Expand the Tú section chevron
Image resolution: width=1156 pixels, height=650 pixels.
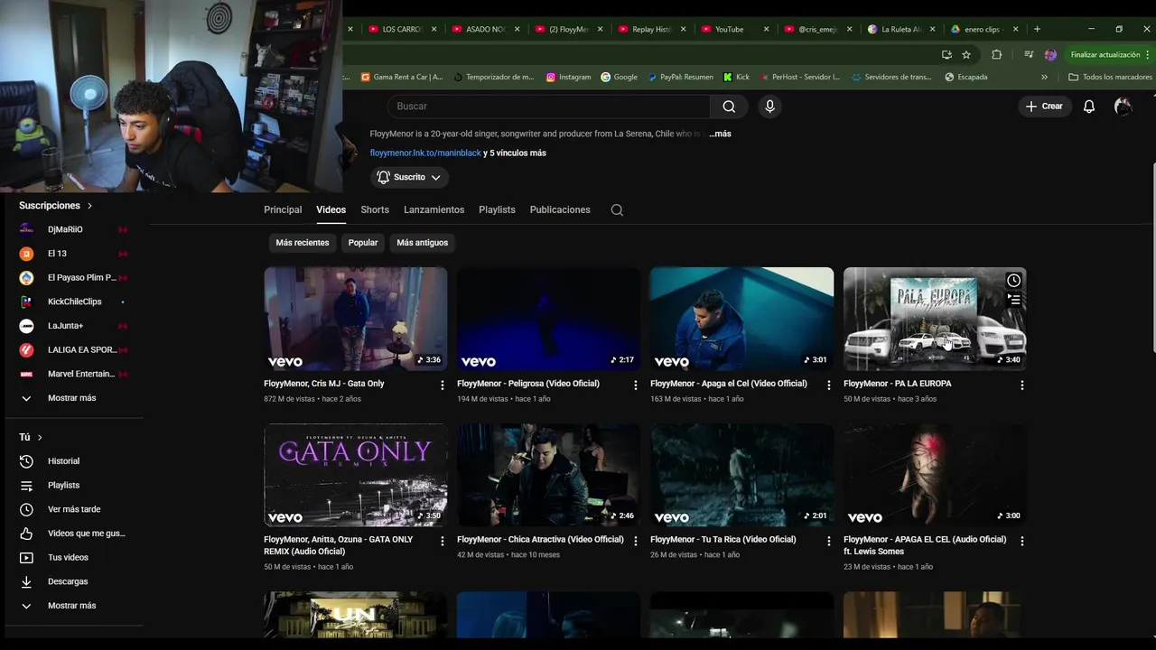[40, 438]
